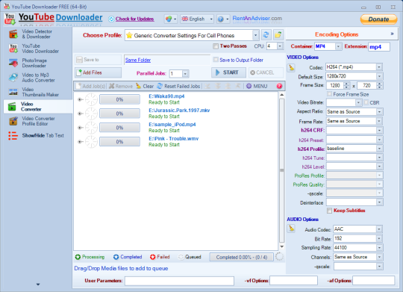Open the Parallel Jobs dropdown
403x292 pixels.
185,74
